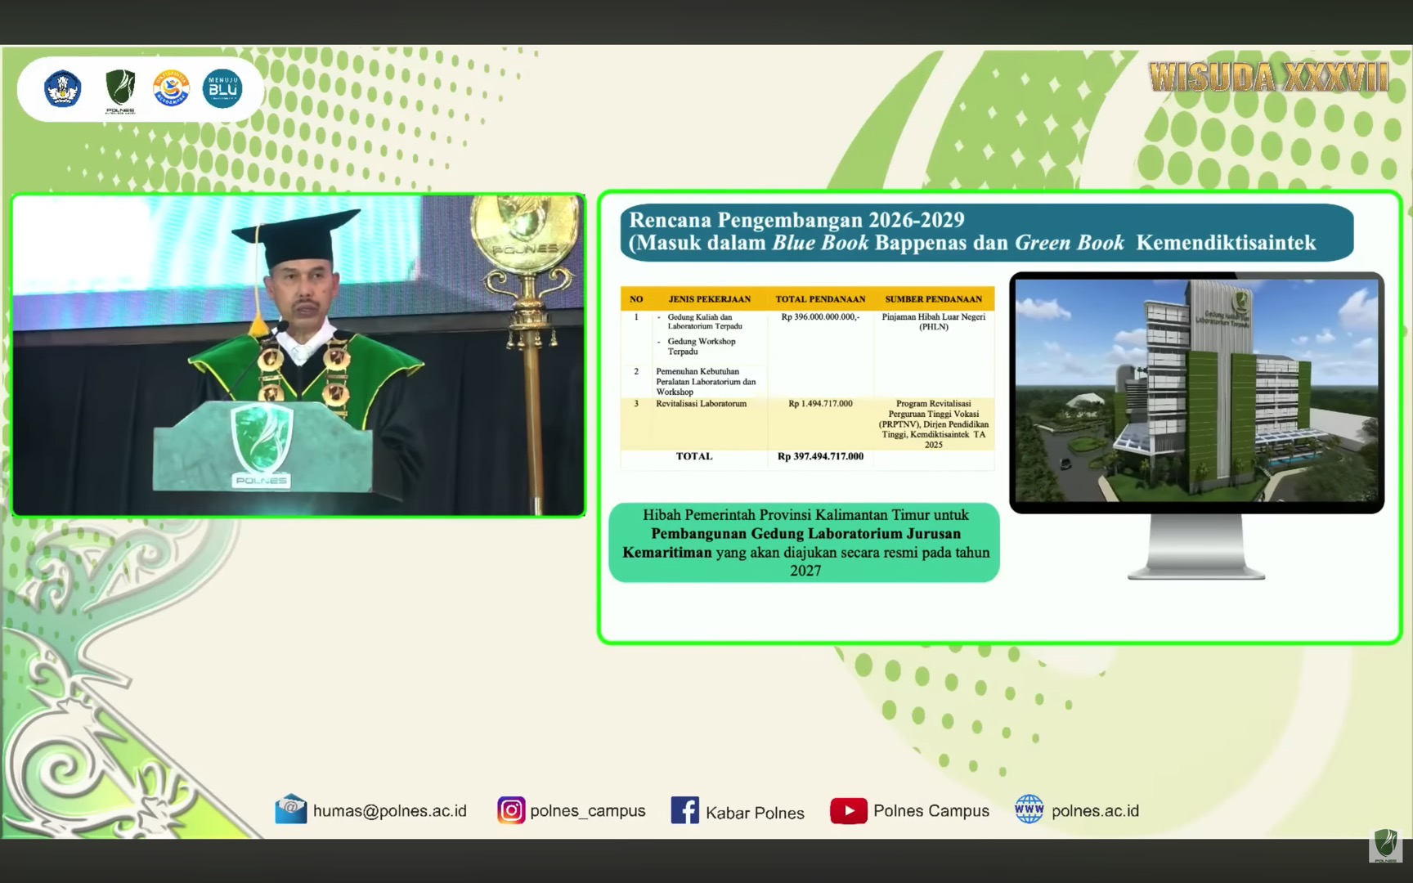
Task: Click the speaker video feed at the podium
Action: point(298,355)
